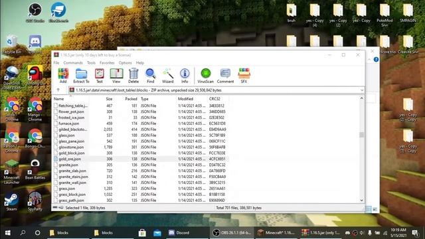425x239 pixels.
Task: Click the help question mark icon in background window
Action: tap(376, 59)
